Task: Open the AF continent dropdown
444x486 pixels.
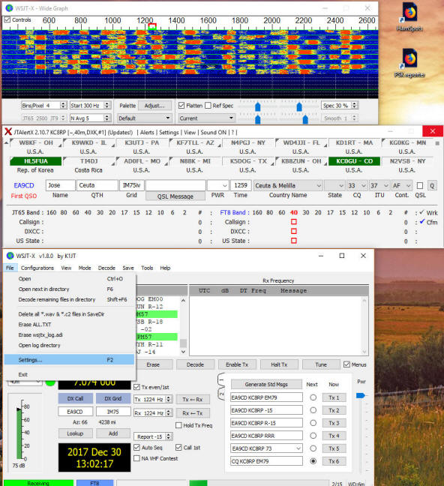Action: pyautogui.click(x=402, y=185)
